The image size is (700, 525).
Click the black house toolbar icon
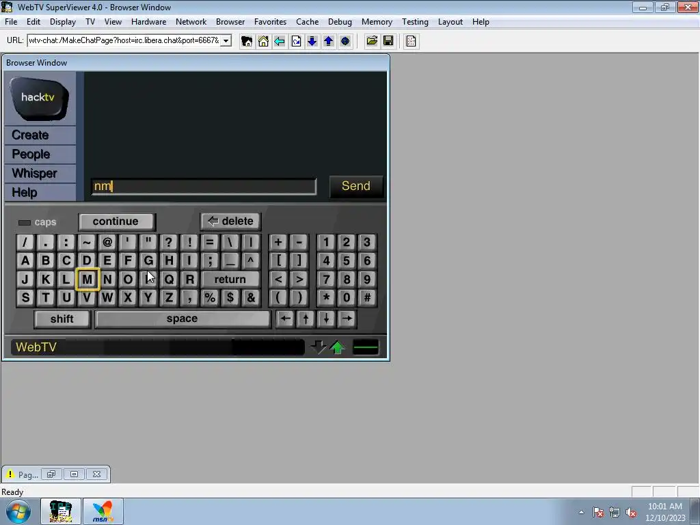(x=246, y=41)
